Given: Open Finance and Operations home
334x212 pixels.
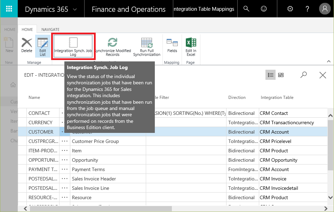Looking at the screenshot, I should point(128,9).
